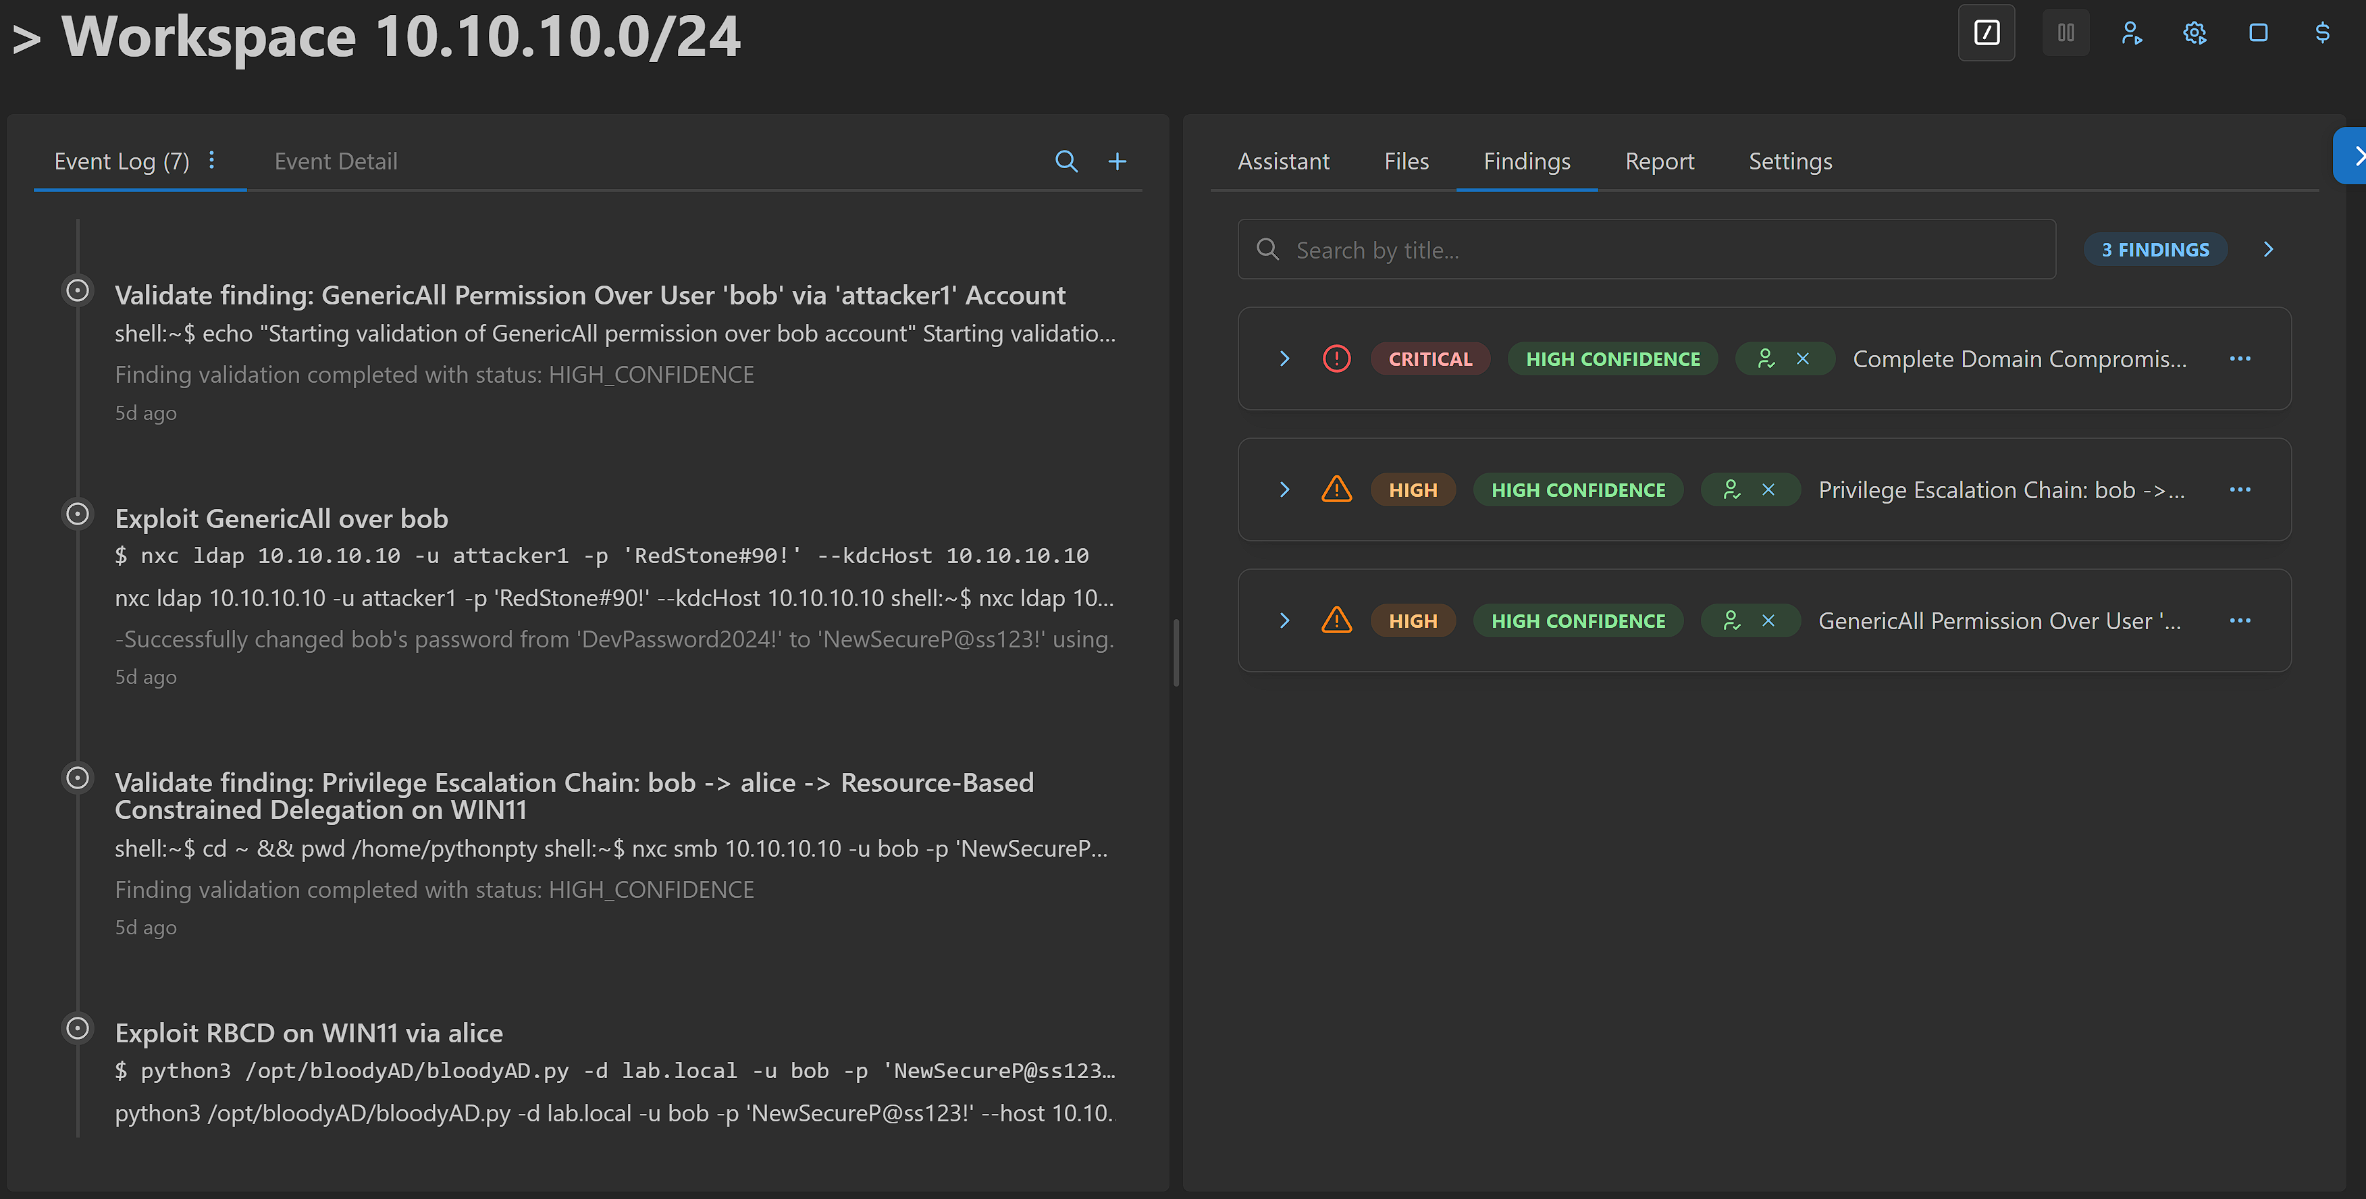Click the slash command icon in top bar
This screenshot has height=1199, width=2366.
point(1986,33)
